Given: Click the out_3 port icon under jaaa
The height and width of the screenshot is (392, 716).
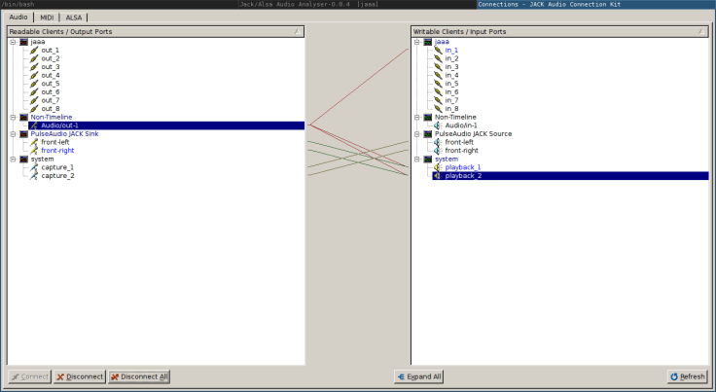Looking at the screenshot, I should click(34, 67).
